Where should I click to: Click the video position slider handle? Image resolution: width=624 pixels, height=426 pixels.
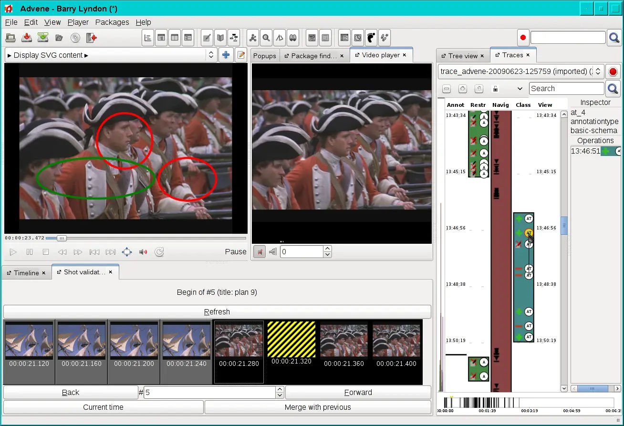(62, 238)
